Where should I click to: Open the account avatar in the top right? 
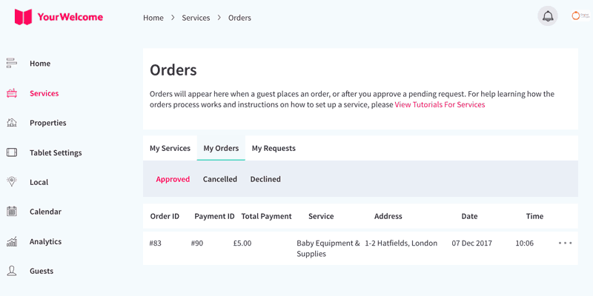point(580,16)
